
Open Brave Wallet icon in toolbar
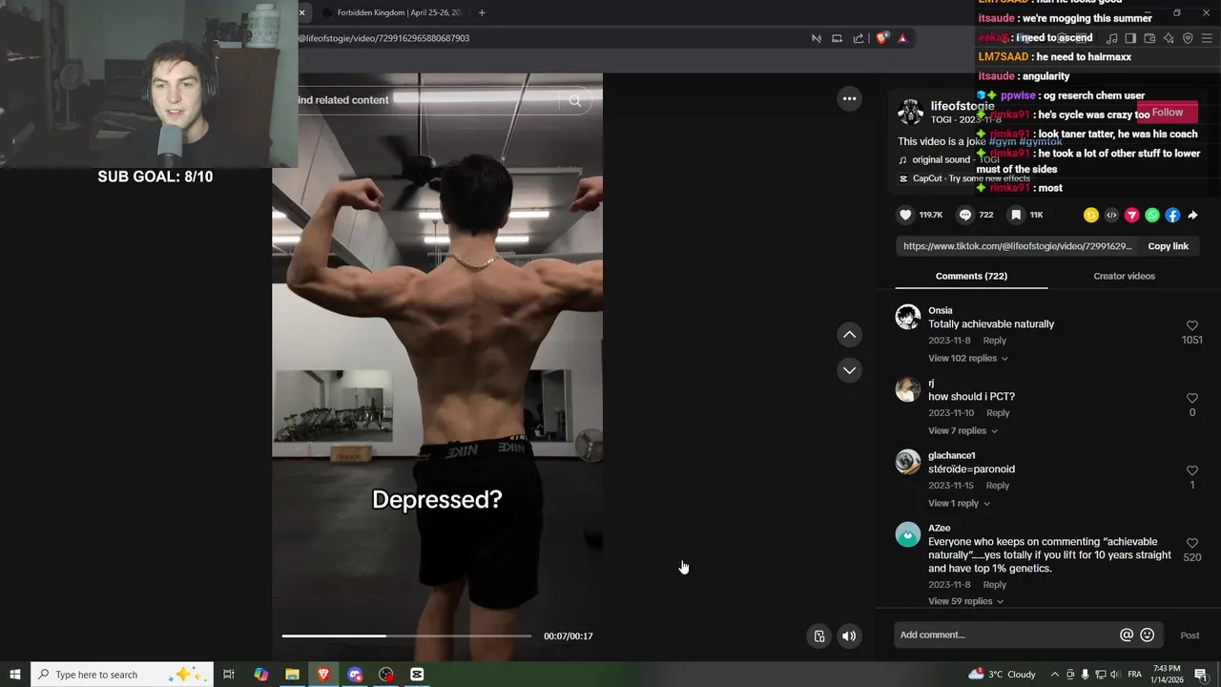click(x=1149, y=38)
